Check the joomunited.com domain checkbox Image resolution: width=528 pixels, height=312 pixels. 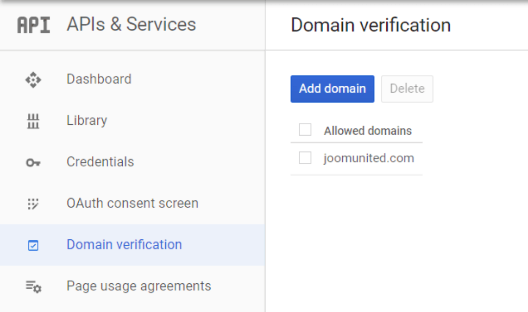click(305, 158)
